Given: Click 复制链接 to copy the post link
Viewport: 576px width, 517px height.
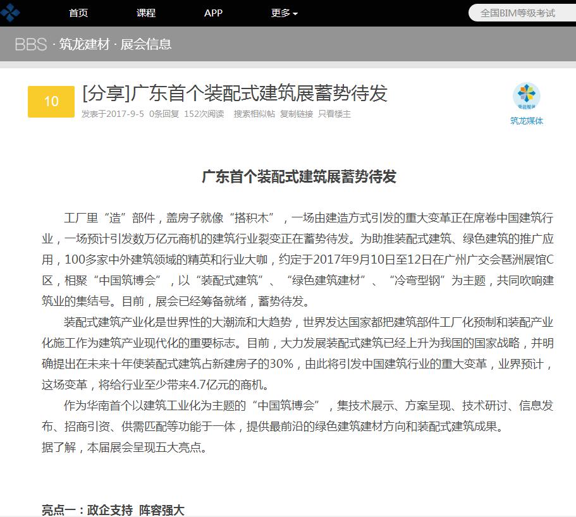Looking at the screenshot, I should point(297,114).
